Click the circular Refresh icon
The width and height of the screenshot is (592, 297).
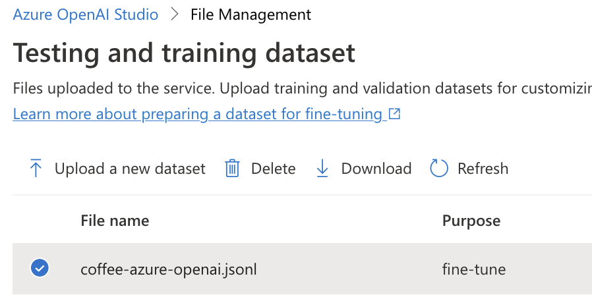point(438,168)
